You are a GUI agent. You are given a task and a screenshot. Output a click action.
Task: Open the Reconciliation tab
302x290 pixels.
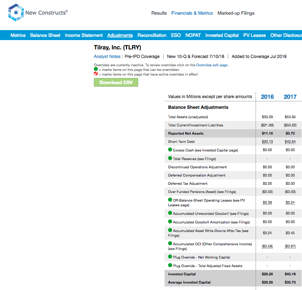click(152, 35)
